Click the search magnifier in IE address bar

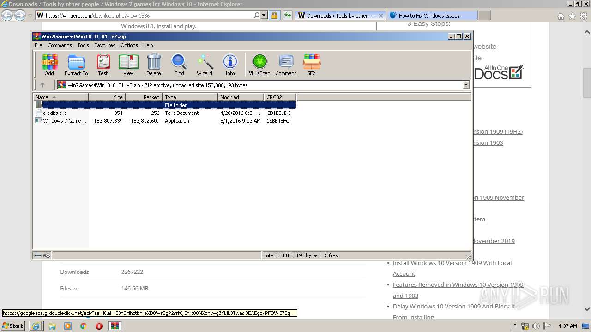257,15
